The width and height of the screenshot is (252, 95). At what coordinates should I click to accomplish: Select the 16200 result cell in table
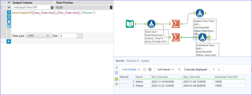click(230, 81)
